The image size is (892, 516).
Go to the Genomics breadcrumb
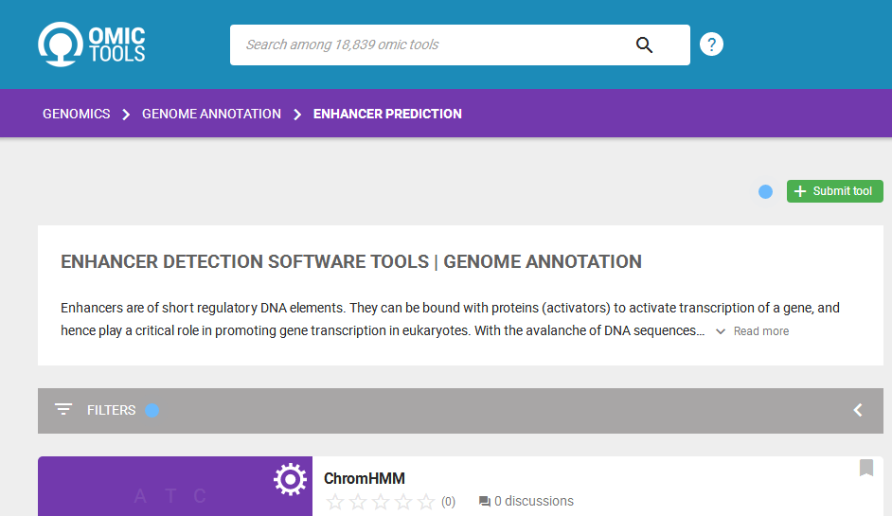pyautogui.click(x=77, y=114)
